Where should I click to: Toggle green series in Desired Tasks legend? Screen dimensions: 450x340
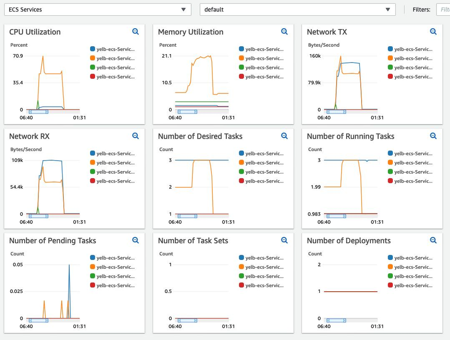point(261,172)
